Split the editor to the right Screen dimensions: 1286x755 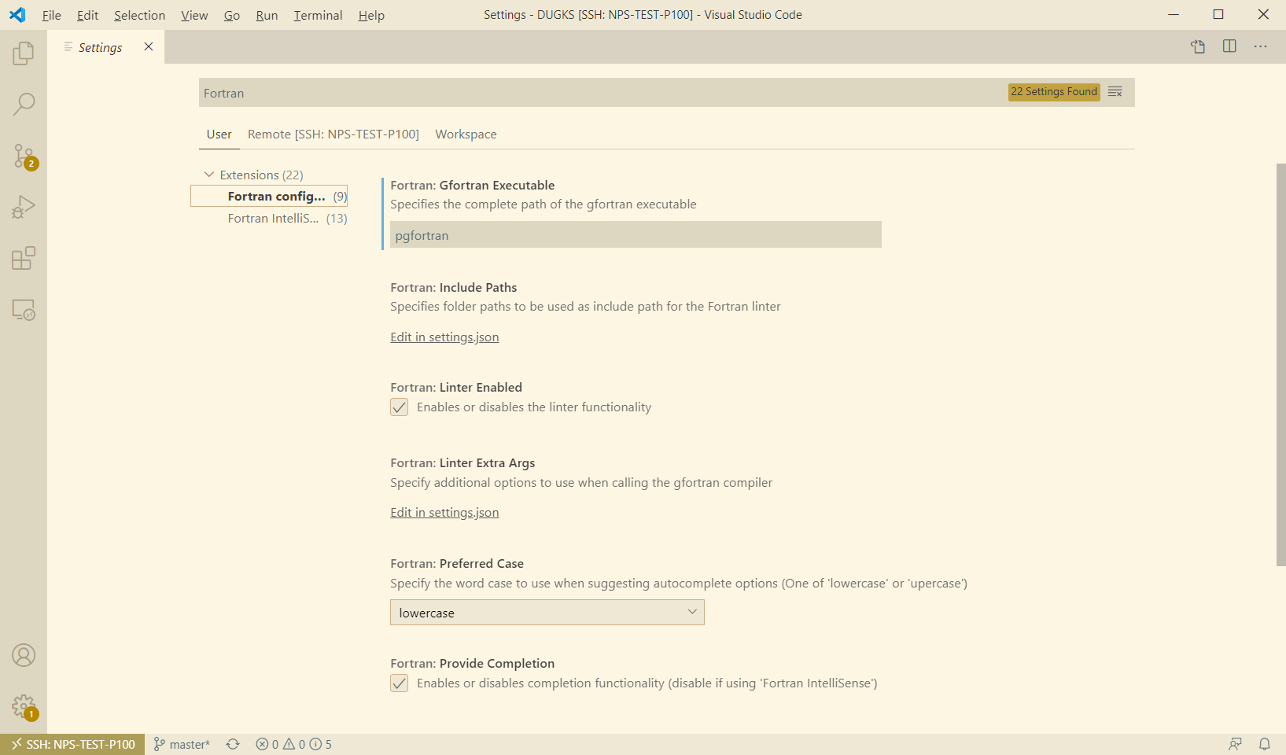(1229, 46)
